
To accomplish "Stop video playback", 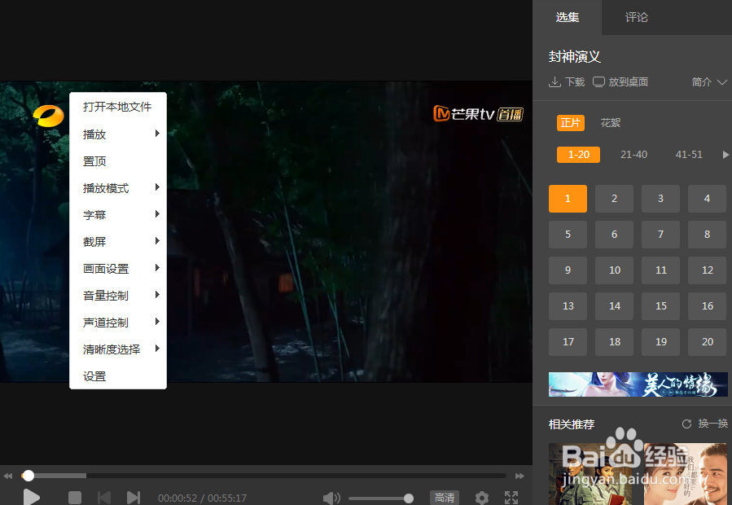I will click(x=75, y=498).
